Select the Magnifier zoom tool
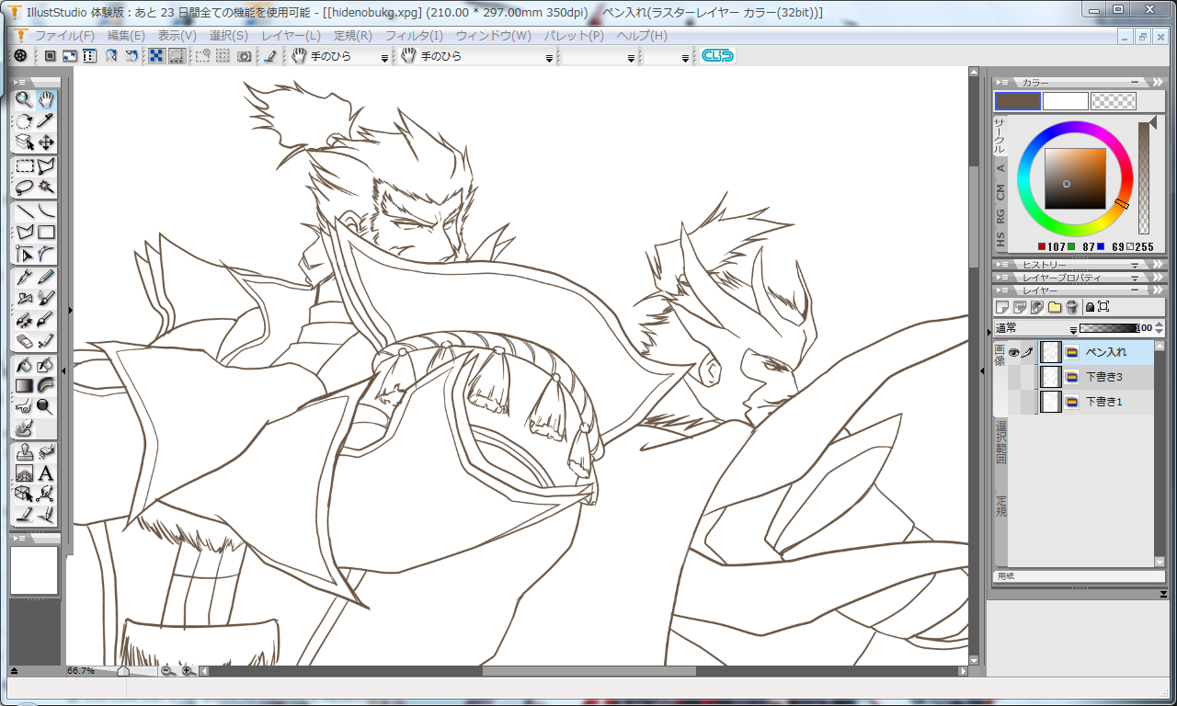Viewport: 1177px width, 706px height. point(24,99)
